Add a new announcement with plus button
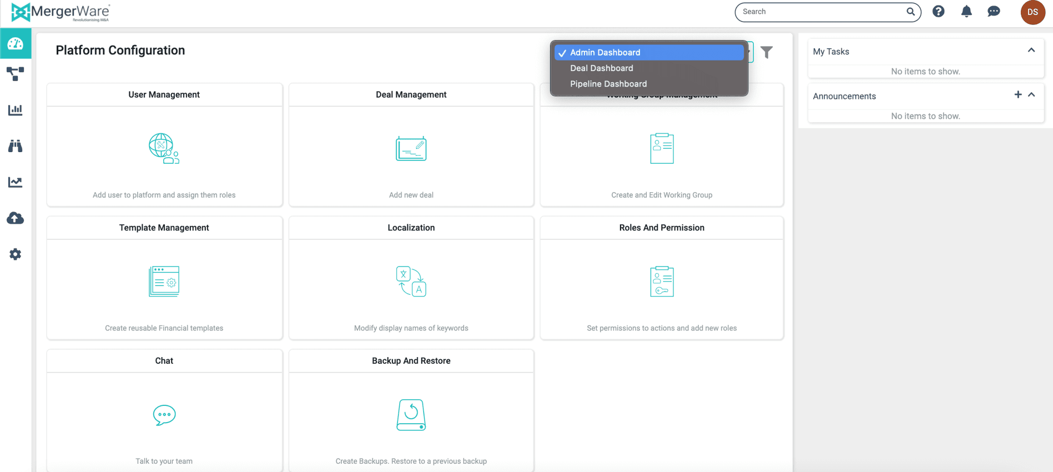Screen dimensions: 1053x472 pos(1017,95)
